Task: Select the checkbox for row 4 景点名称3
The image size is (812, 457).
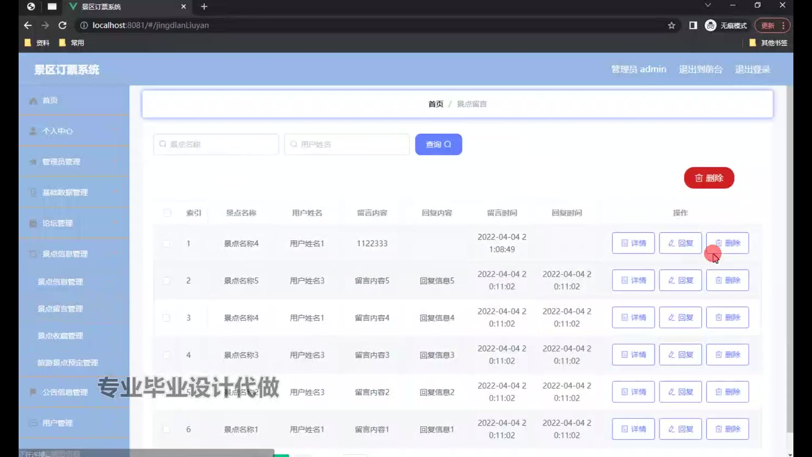Action: 167,355
